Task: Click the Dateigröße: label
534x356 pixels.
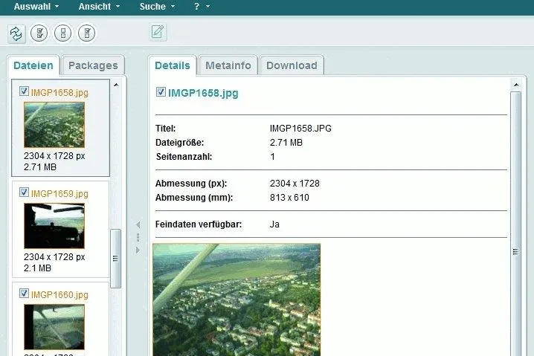Action: pos(179,143)
